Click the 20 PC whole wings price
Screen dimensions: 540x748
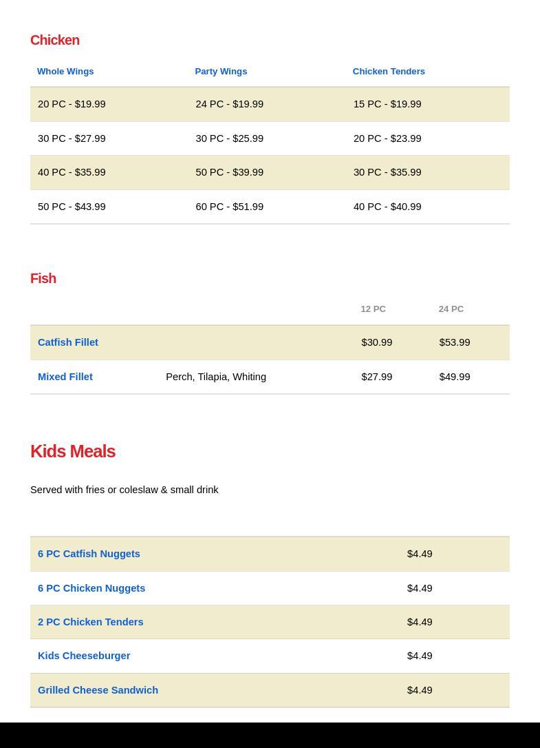pos(72,104)
